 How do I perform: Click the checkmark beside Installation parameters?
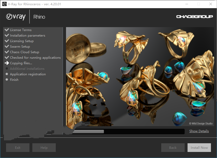(x=7, y=35)
